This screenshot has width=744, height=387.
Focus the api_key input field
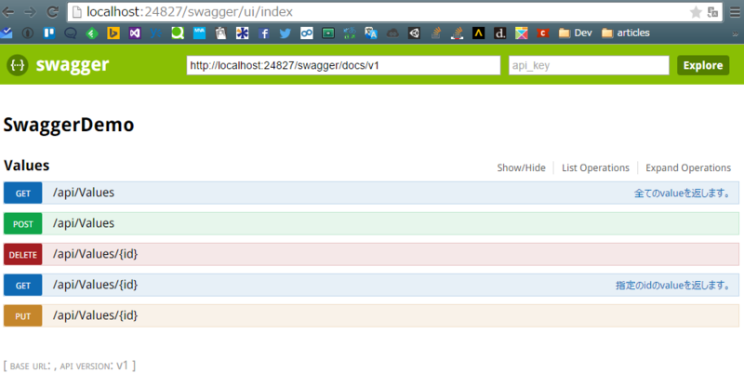(589, 65)
